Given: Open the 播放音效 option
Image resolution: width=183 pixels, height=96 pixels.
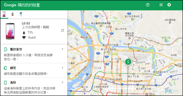Looking at the screenshot, I should coord(34,54).
